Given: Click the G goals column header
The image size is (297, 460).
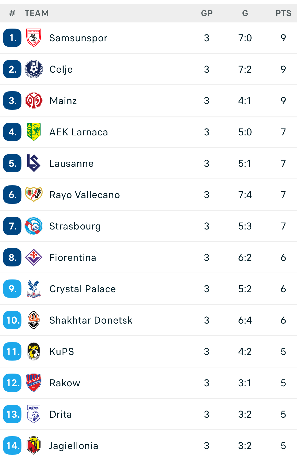Looking at the screenshot, I should pyautogui.click(x=245, y=13).
